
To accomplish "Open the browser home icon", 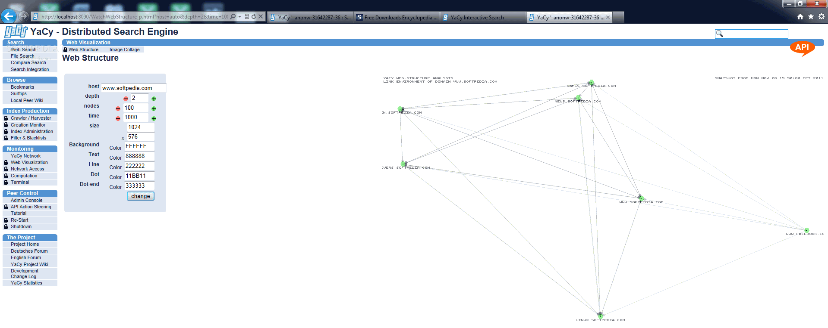I will [x=800, y=16].
